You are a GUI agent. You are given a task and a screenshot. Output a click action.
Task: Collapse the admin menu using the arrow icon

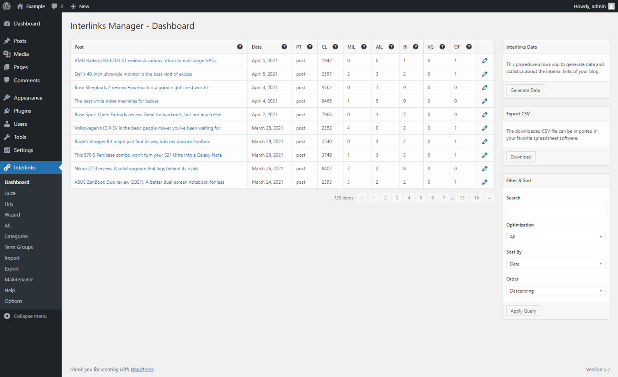pos(6,316)
